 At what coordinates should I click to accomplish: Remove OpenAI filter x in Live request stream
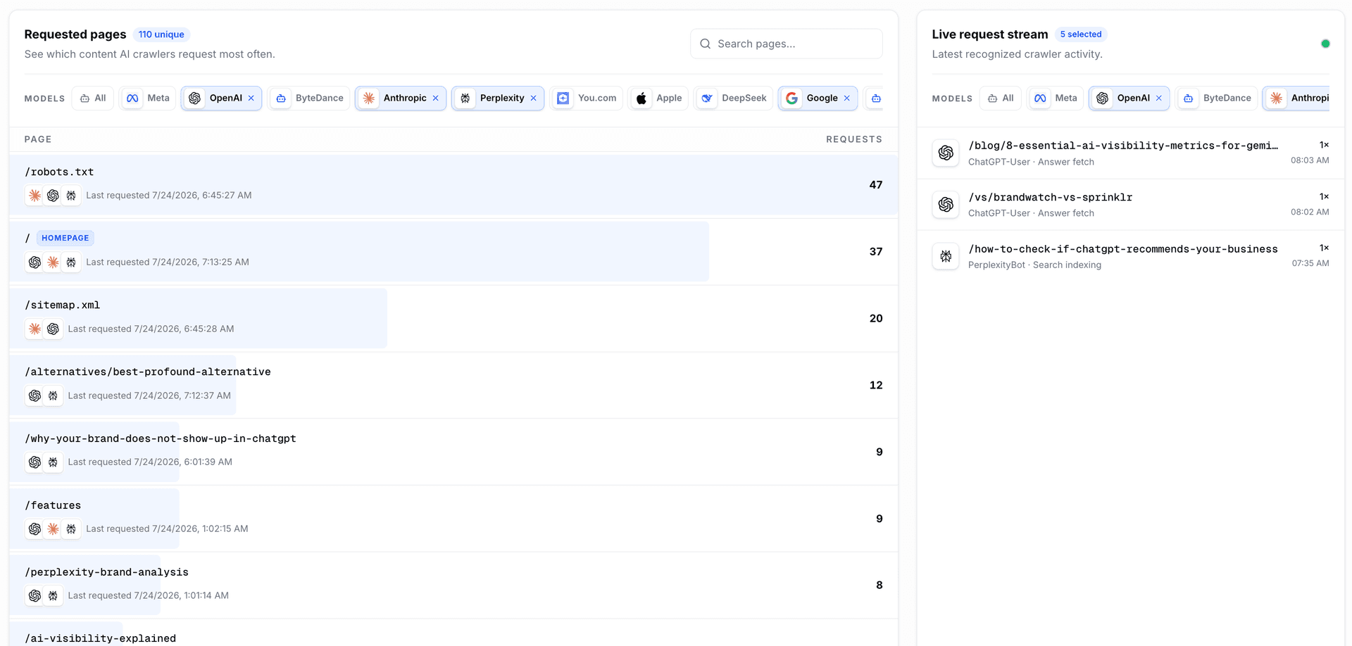pos(1159,99)
